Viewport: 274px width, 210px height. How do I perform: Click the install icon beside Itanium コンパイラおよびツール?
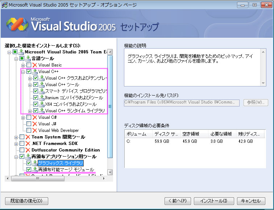tap(42, 98)
